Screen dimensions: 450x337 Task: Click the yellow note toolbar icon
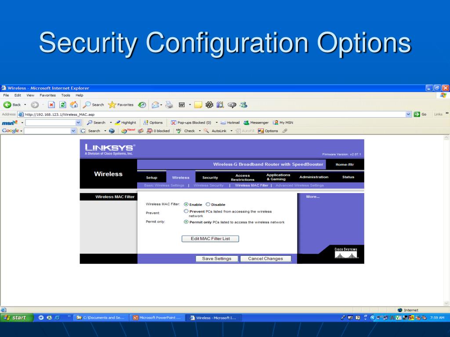click(198, 105)
